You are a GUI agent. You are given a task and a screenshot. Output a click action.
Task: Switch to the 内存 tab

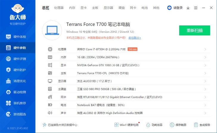(x=72, y=8)
